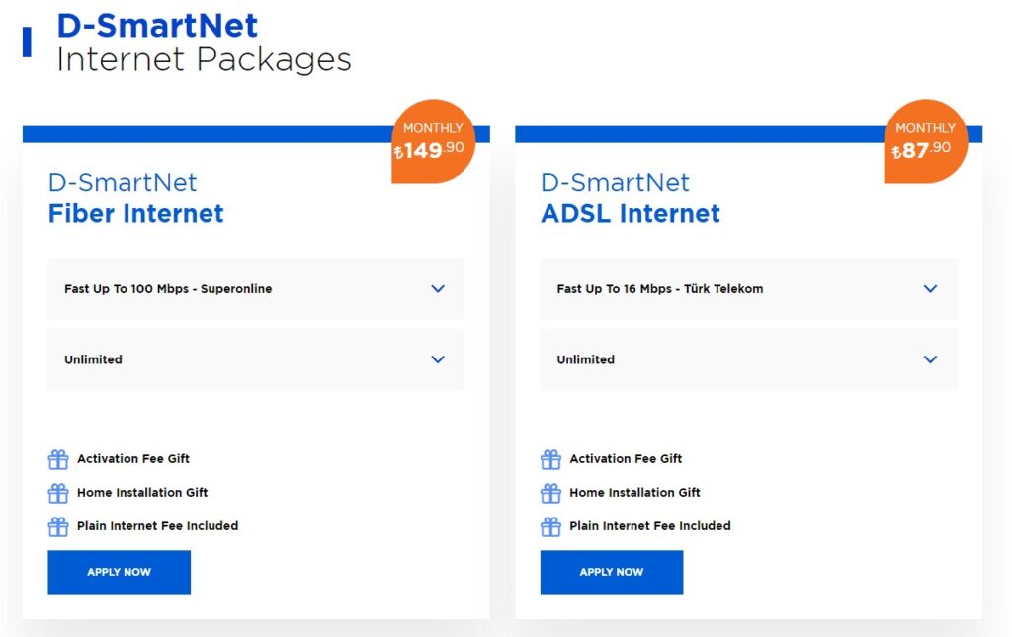This screenshot has width=1012, height=637.
Task: Open the D-SmartNet ADSL Internet heading link
Action: tap(630, 198)
